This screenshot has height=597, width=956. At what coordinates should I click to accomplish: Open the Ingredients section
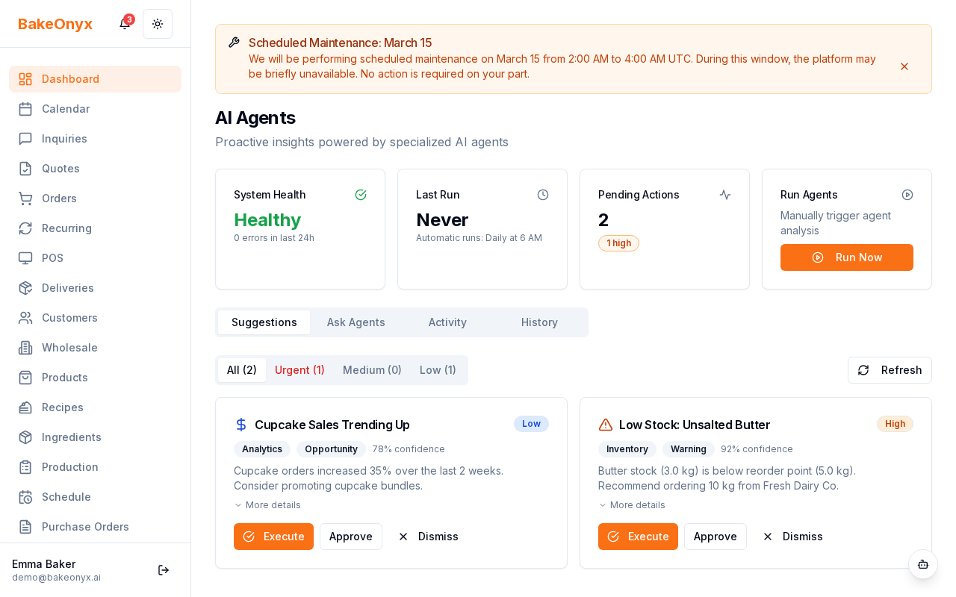tap(71, 437)
